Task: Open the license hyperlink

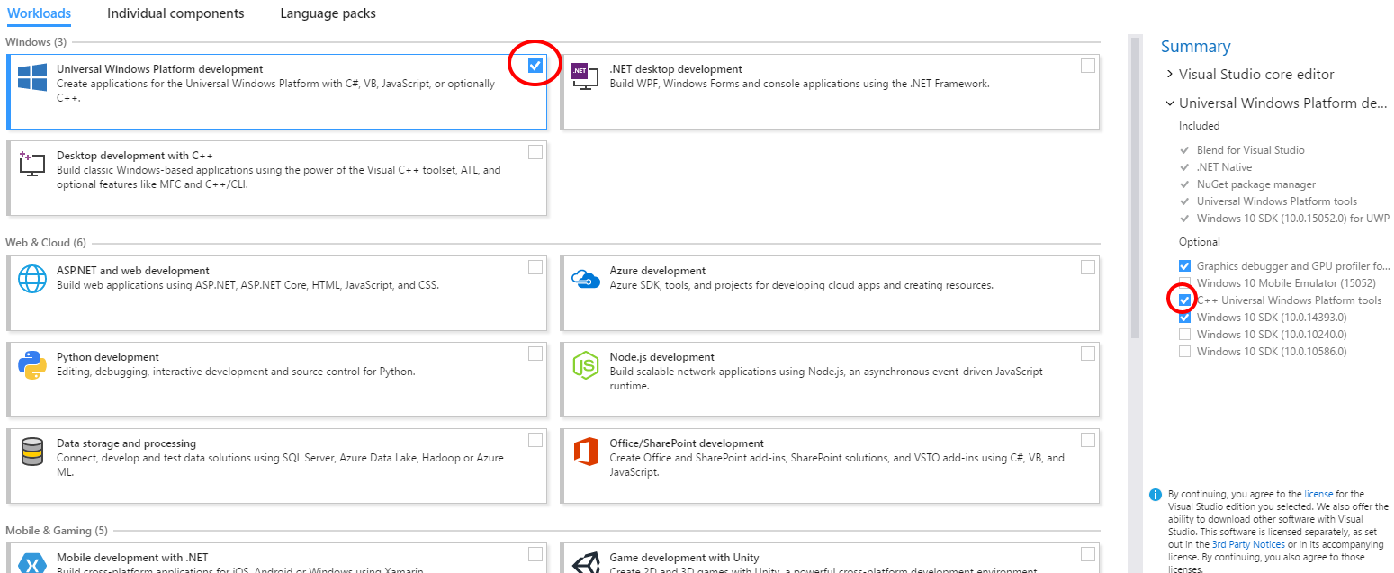Action: point(1318,493)
